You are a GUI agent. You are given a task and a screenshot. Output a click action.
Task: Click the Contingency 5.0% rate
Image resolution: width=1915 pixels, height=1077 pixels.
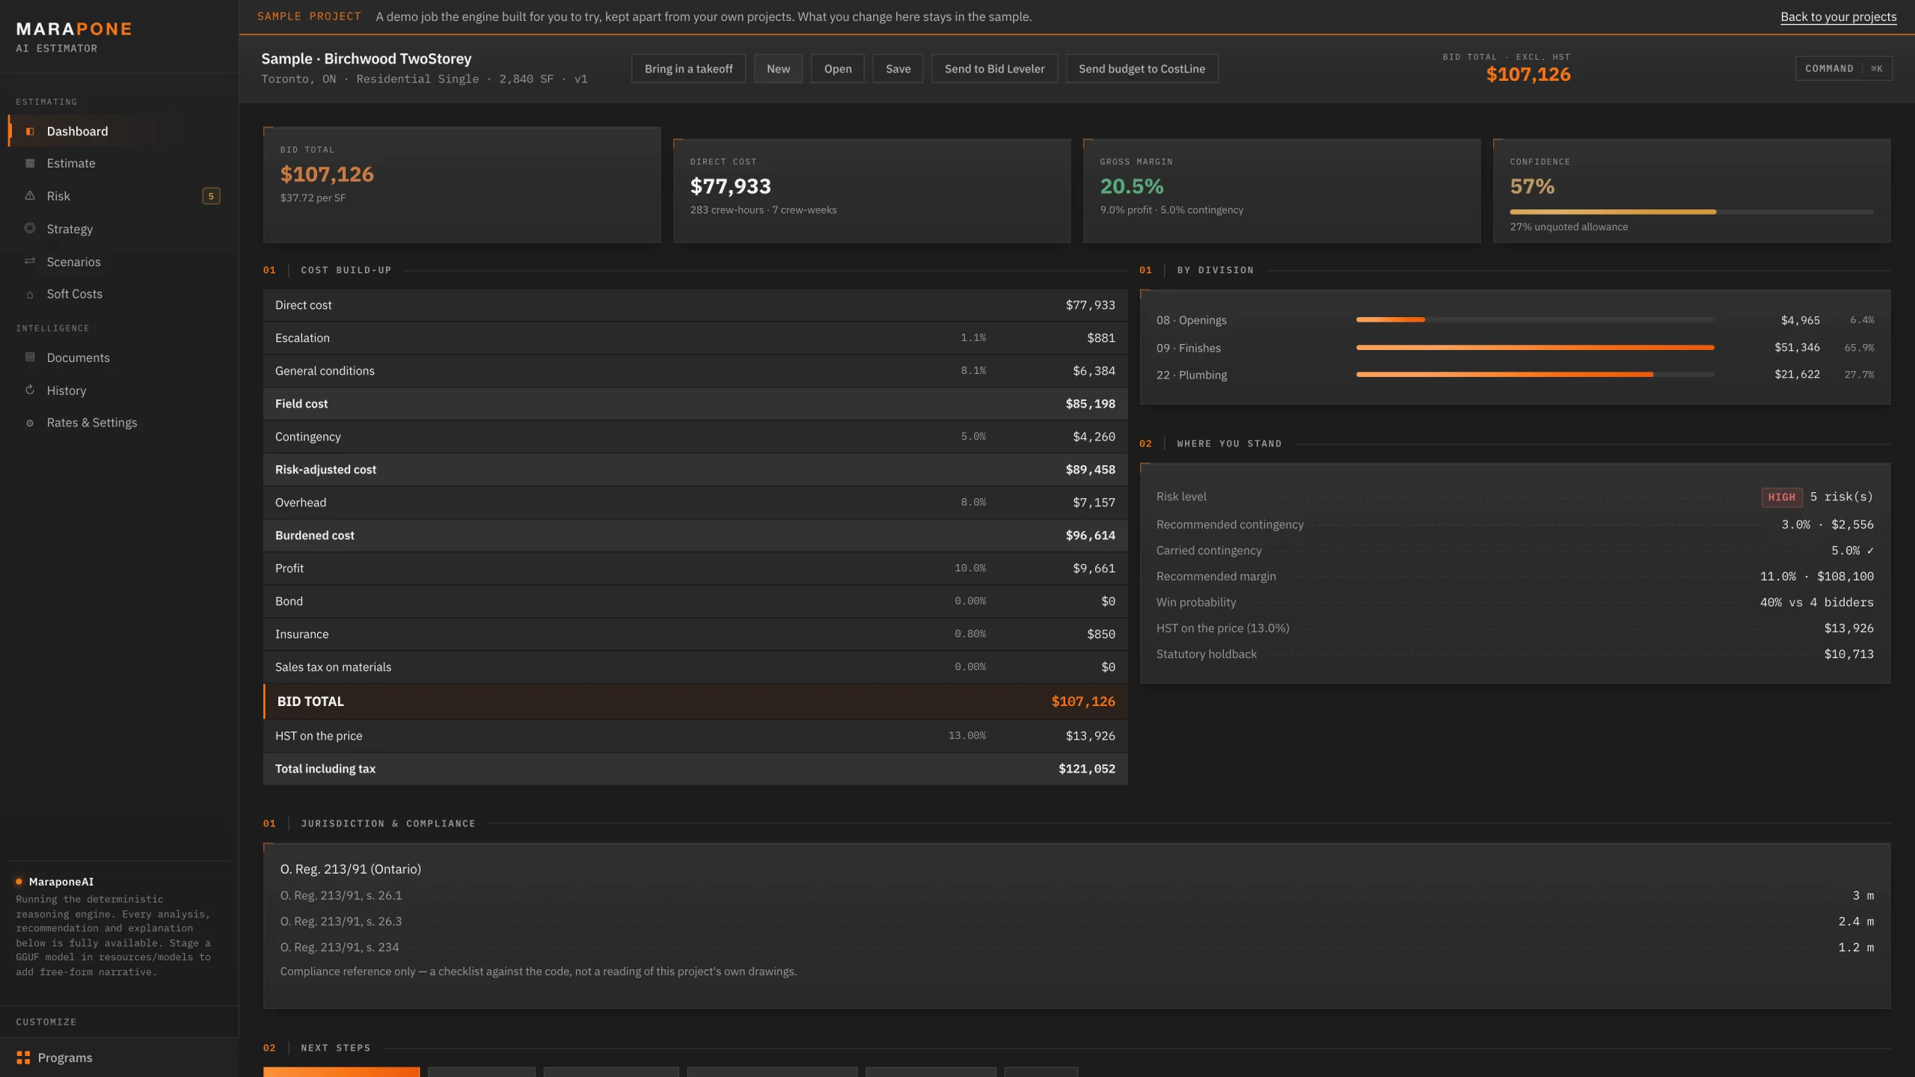coord(973,437)
